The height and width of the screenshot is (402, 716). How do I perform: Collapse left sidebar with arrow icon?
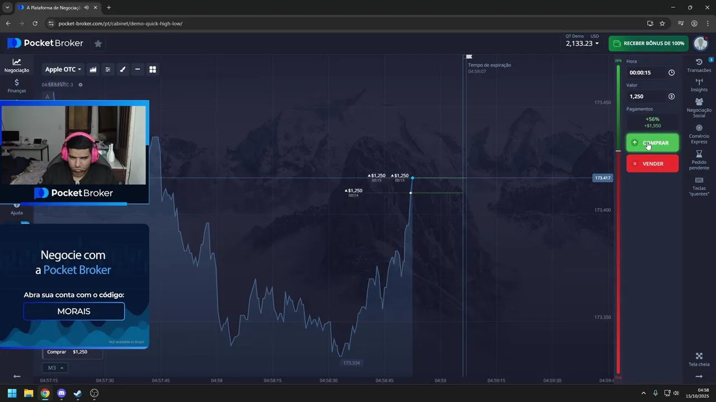[17, 376]
